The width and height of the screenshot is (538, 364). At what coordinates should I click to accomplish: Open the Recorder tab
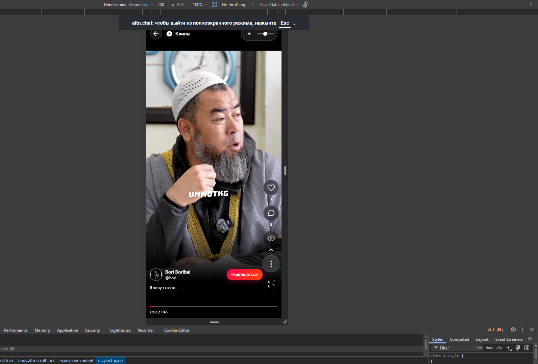tap(146, 330)
